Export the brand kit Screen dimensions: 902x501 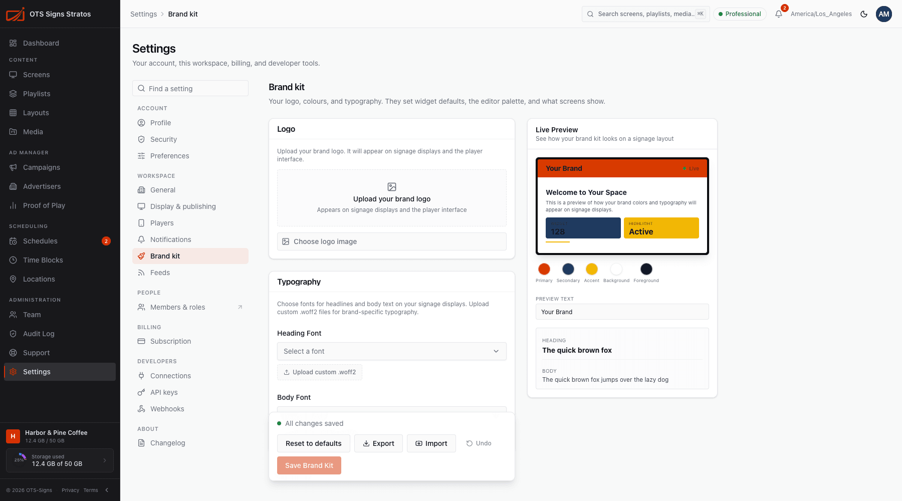378,443
